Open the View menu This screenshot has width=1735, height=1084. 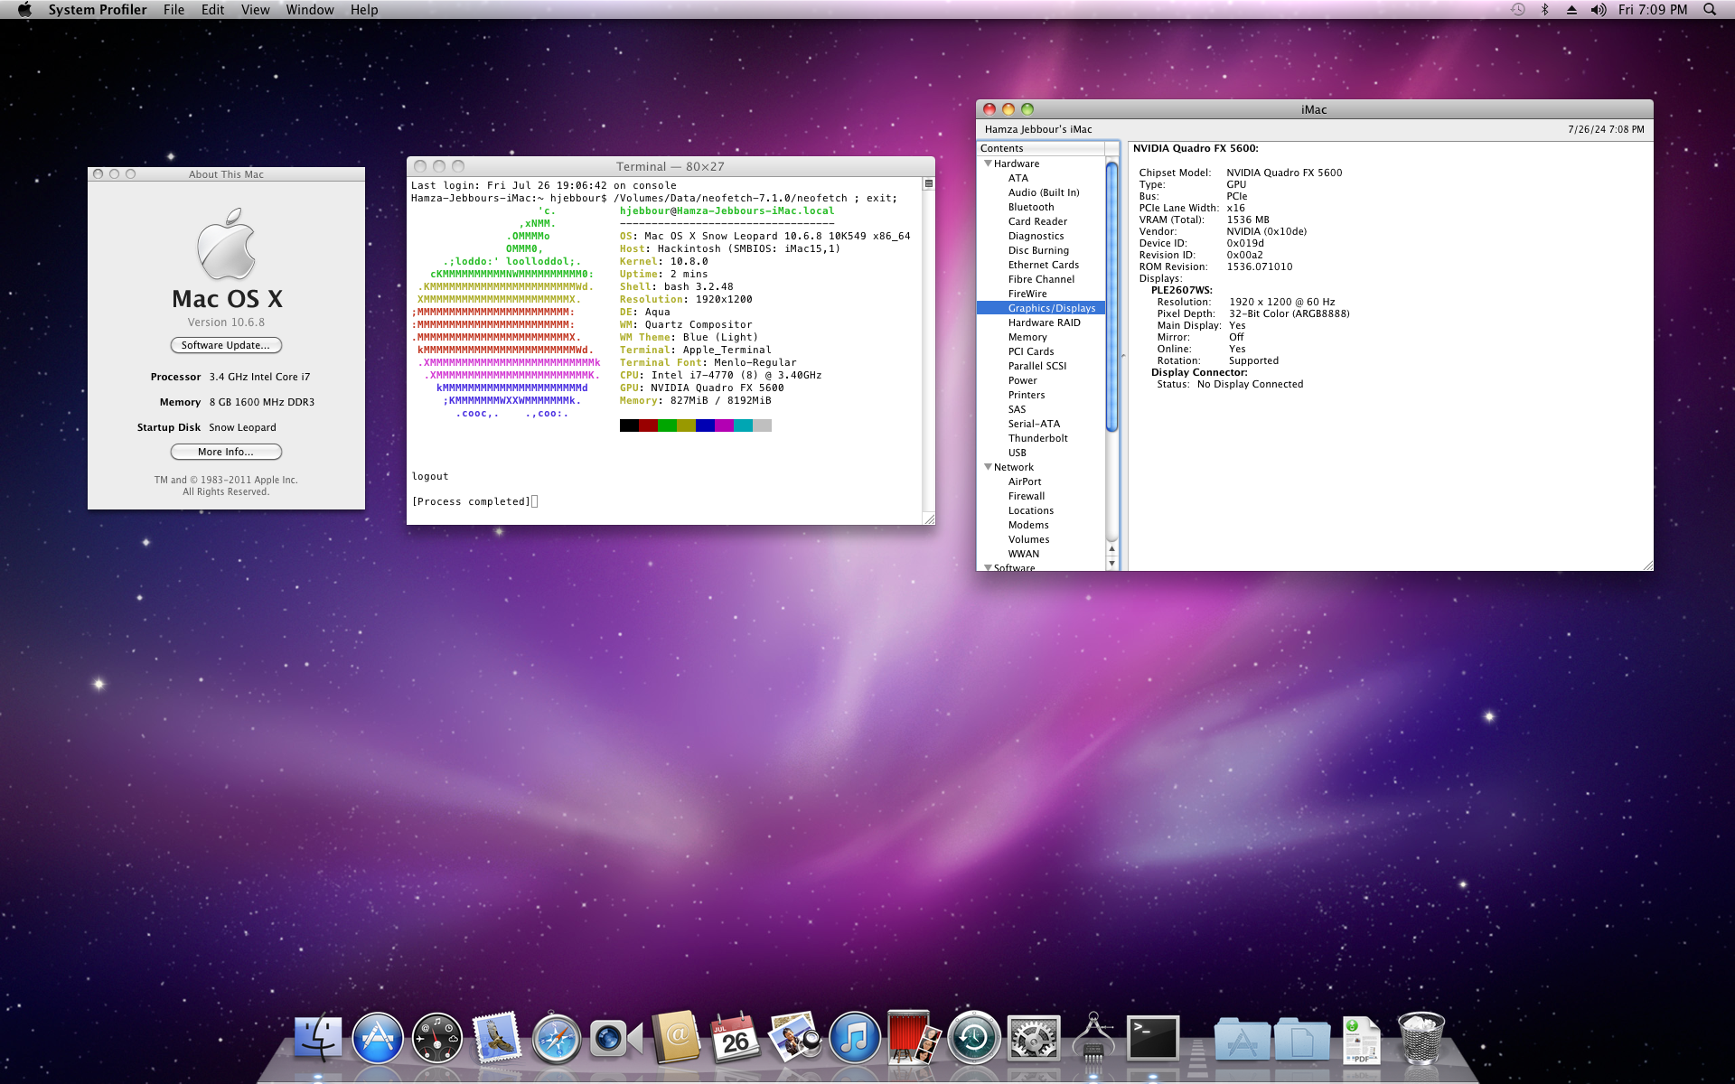255,10
